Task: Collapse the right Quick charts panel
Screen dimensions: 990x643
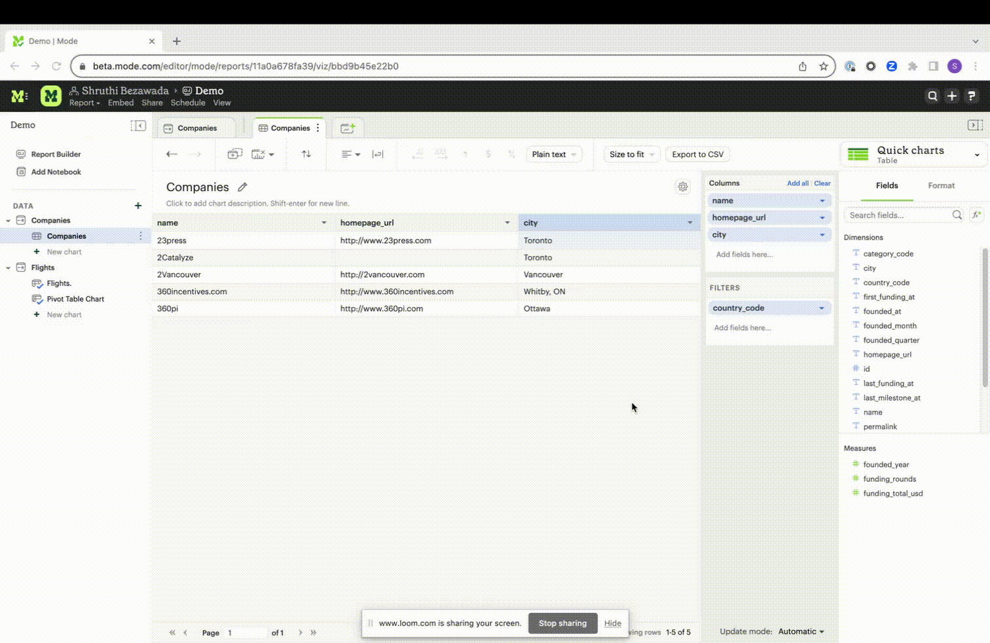Action: coord(974,125)
